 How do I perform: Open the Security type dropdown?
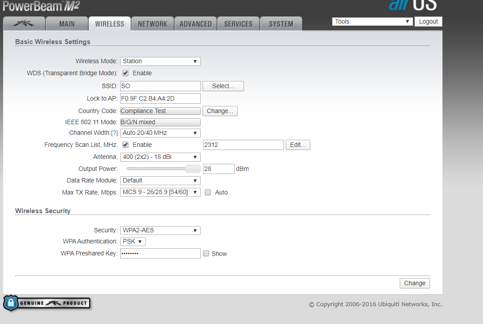(x=160, y=231)
